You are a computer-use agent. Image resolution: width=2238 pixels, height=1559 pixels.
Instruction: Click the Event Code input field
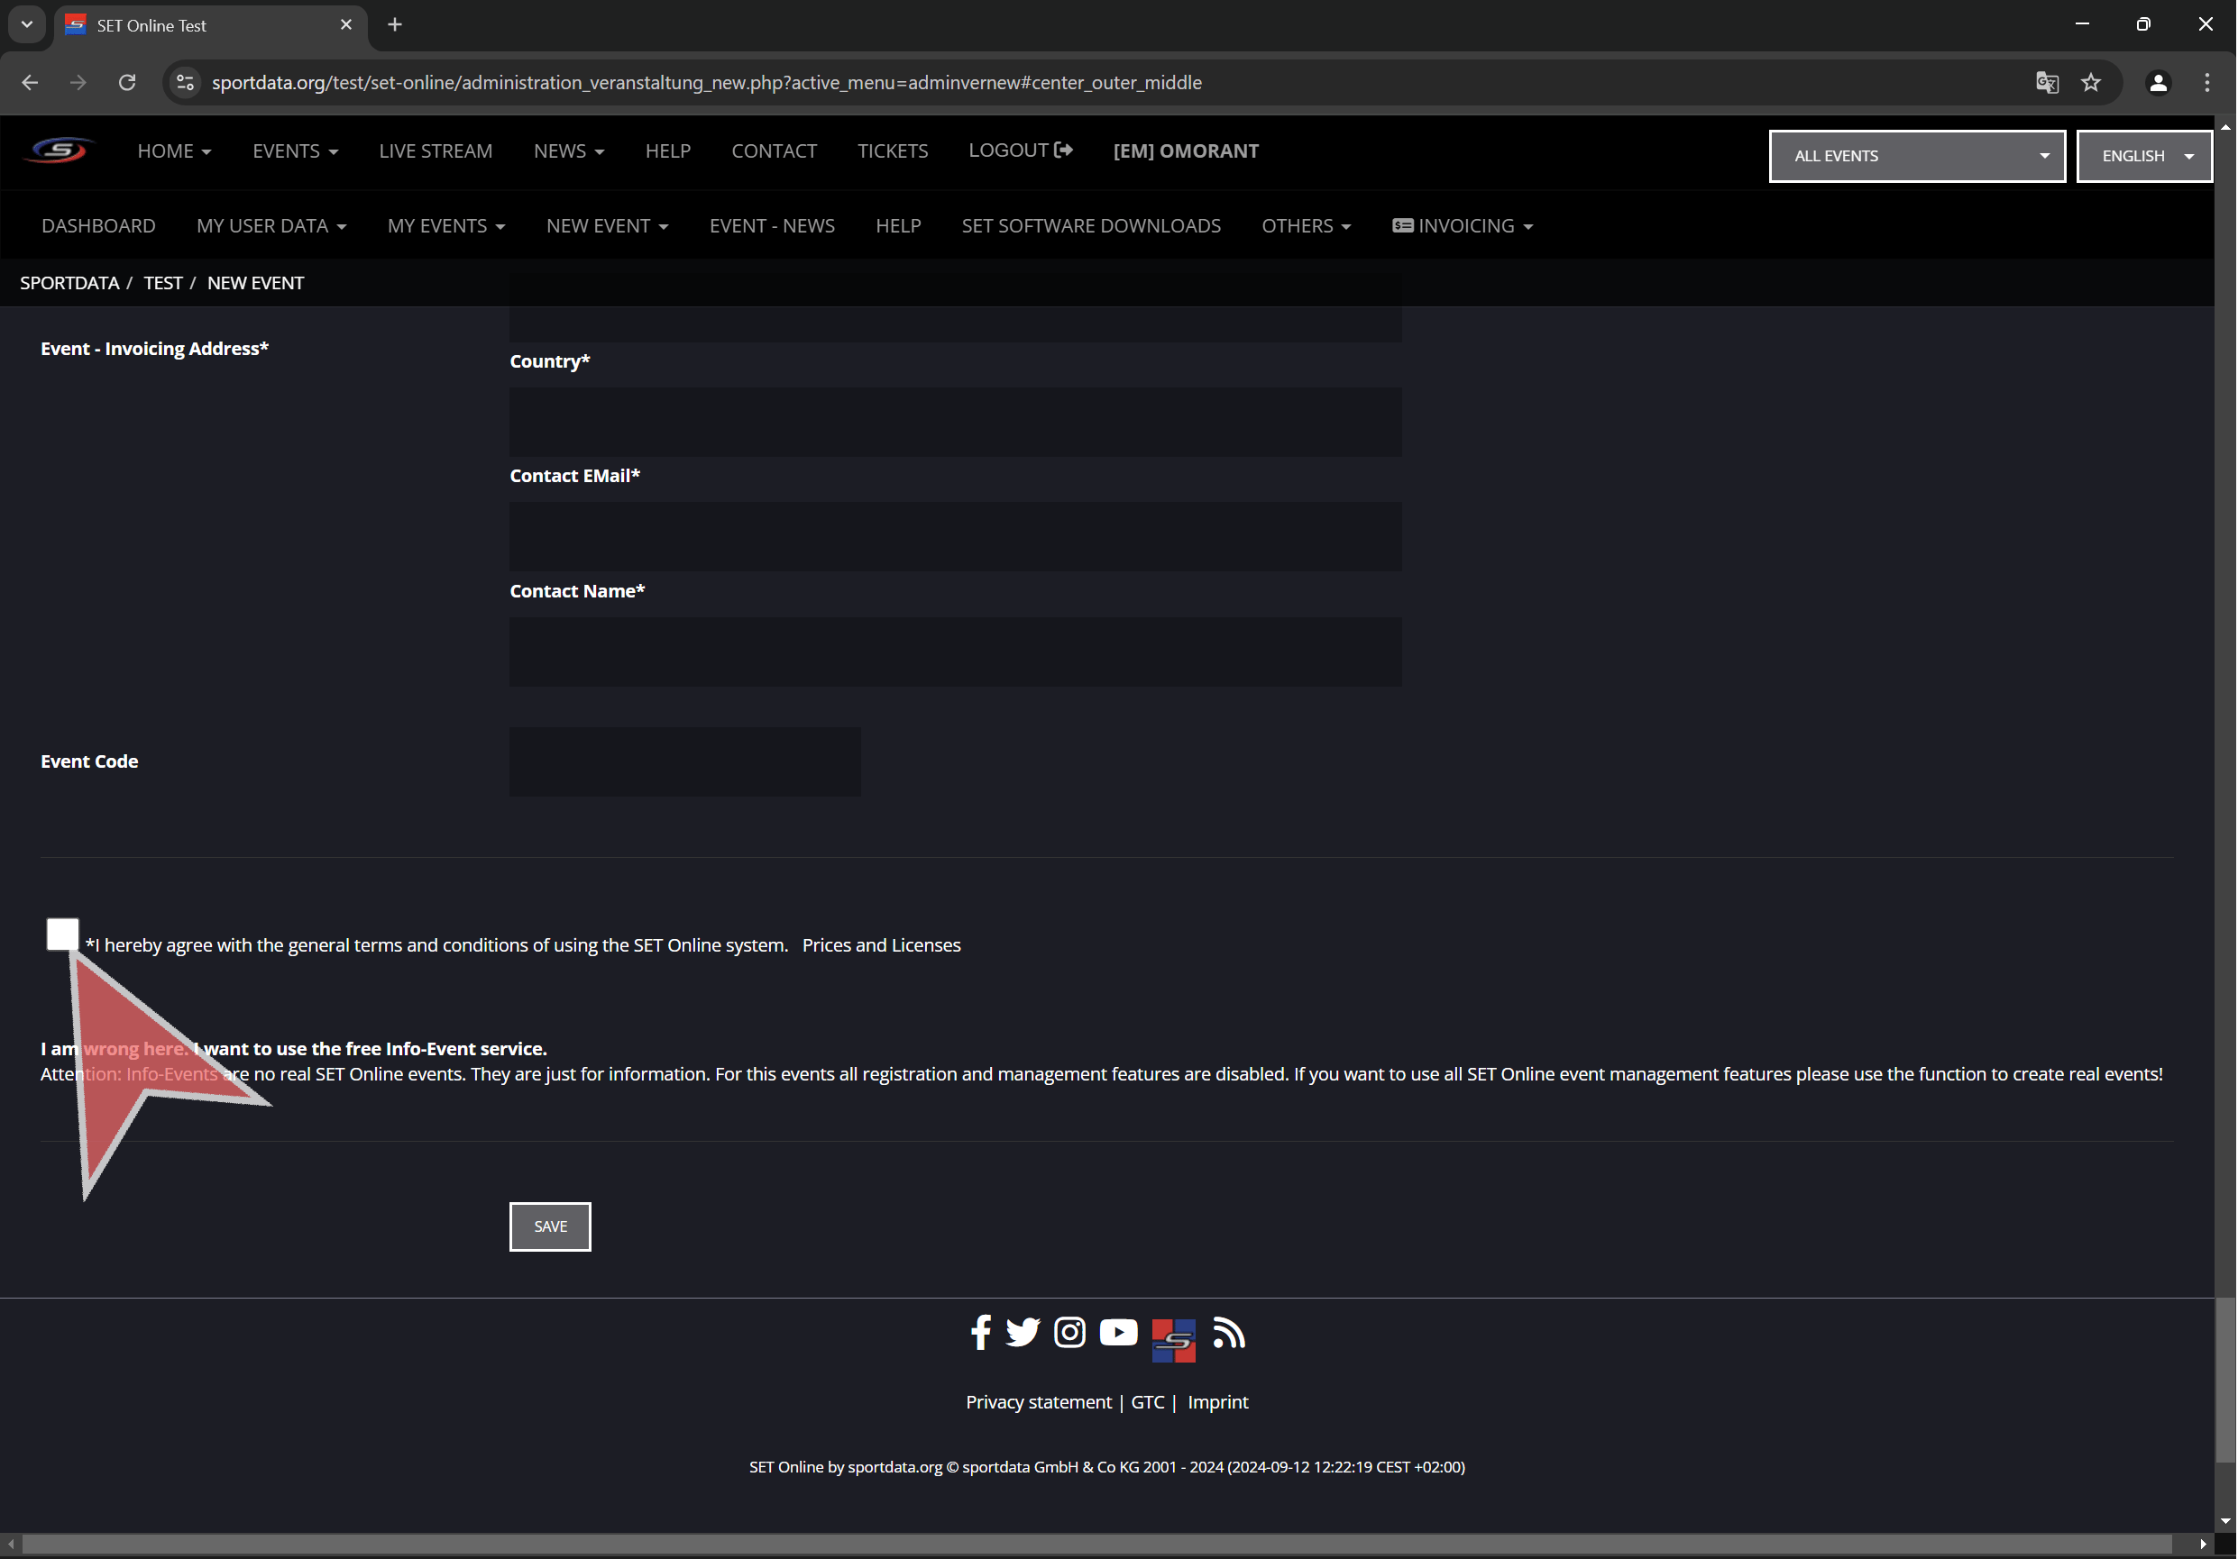tap(684, 761)
